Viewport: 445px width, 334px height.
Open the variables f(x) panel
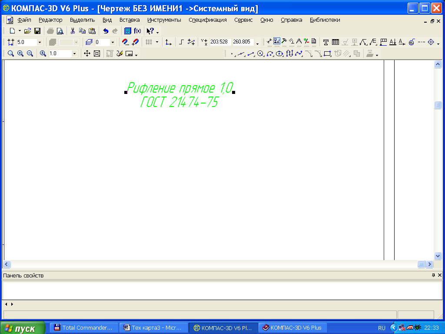(x=137, y=31)
